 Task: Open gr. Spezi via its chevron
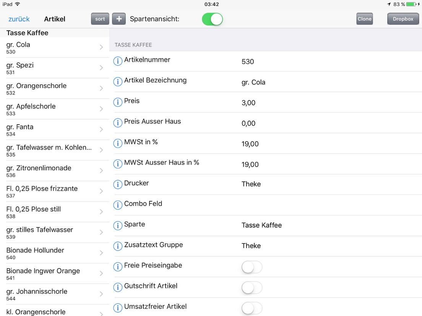pyautogui.click(x=101, y=68)
